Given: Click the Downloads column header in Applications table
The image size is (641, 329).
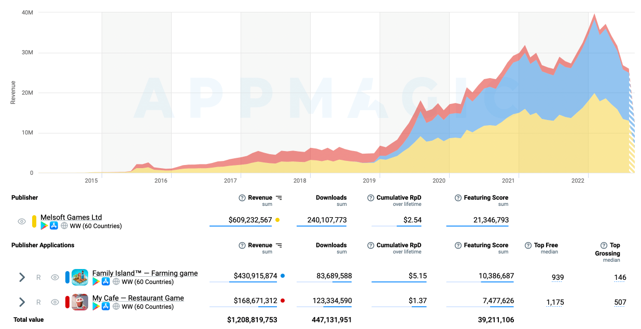Looking at the screenshot, I should (331, 245).
